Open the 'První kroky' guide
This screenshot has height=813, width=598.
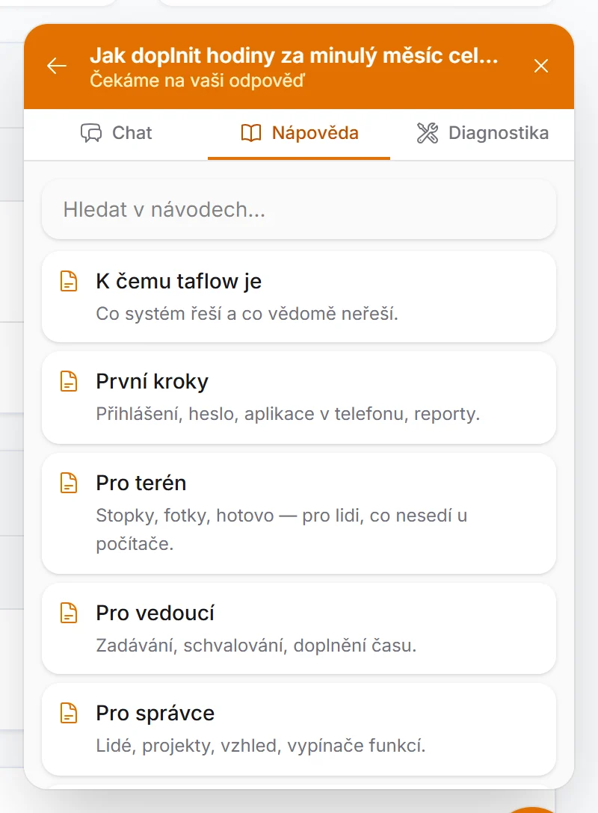[299, 398]
